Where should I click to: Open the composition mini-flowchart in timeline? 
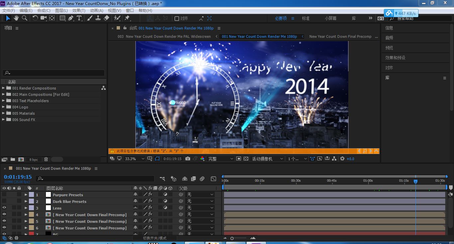162,179
